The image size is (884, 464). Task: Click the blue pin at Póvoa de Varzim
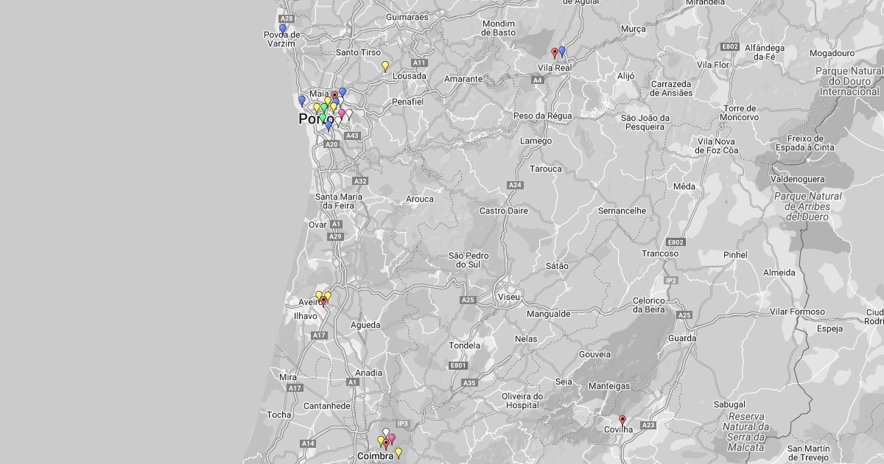[x=283, y=29]
